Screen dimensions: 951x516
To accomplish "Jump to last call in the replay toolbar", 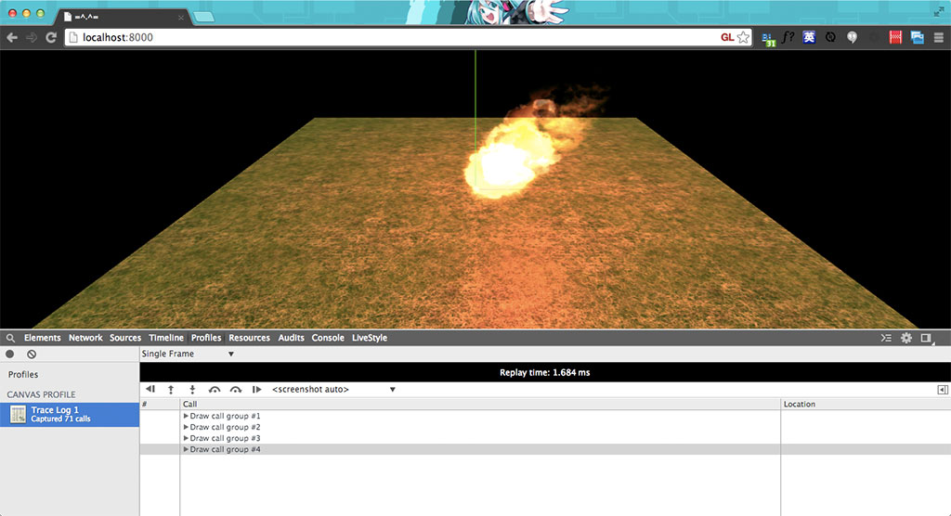I will click(x=257, y=390).
